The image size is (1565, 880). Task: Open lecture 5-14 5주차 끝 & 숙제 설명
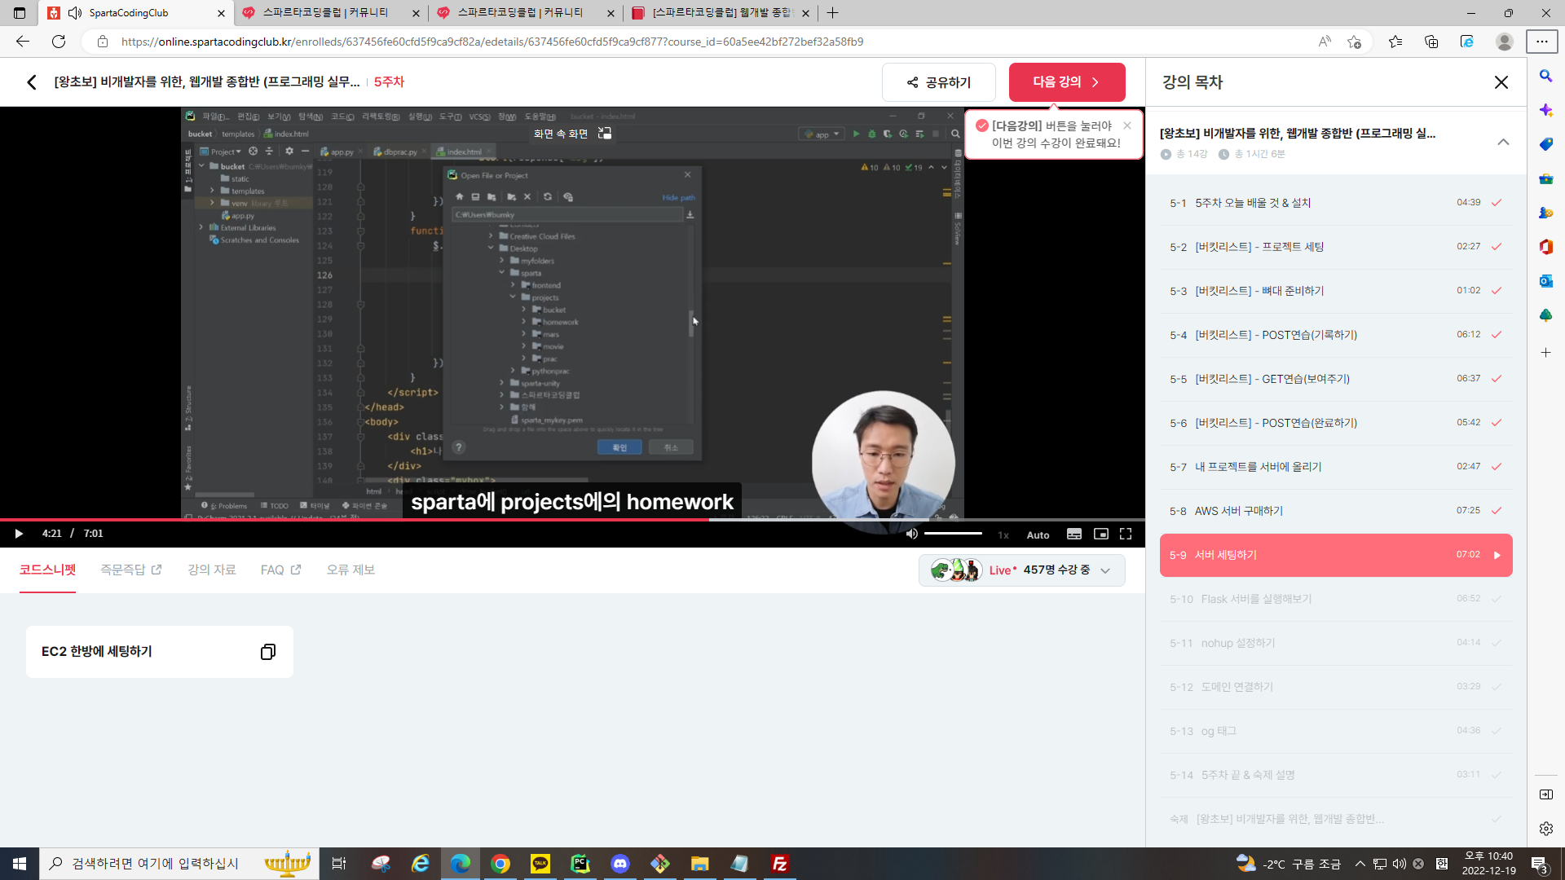coord(1336,775)
